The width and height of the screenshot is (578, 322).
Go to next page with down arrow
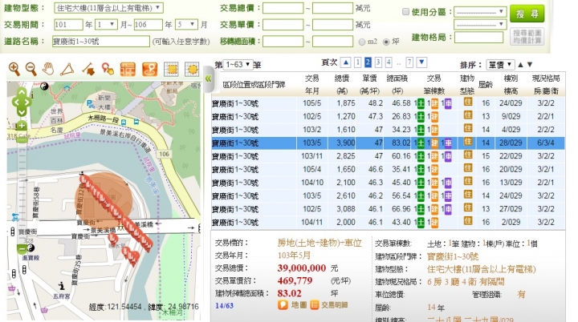(422, 62)
